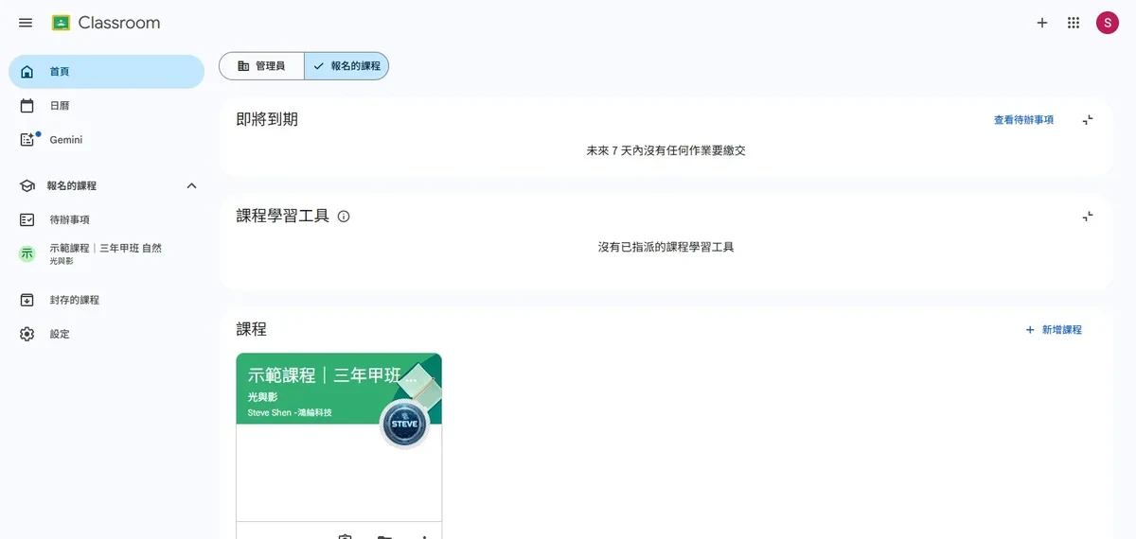Collapse the 課程學習工具 section
The image size is (1136, 539).
click(x=1088, y=217)
